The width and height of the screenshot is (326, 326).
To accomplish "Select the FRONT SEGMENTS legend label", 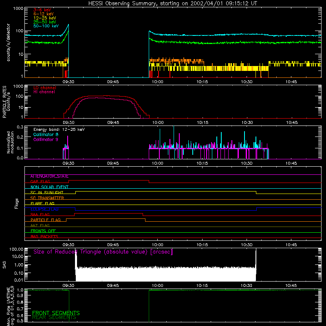I will tap(56, 313).
